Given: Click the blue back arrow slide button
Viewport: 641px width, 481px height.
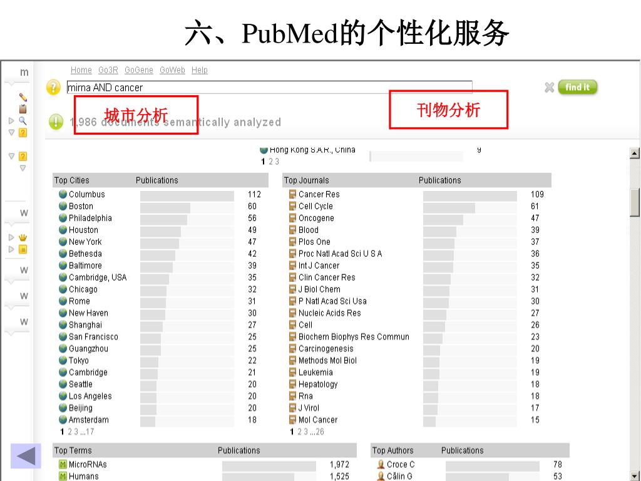Looking at the screenshot, I should [x=26, y=456].
